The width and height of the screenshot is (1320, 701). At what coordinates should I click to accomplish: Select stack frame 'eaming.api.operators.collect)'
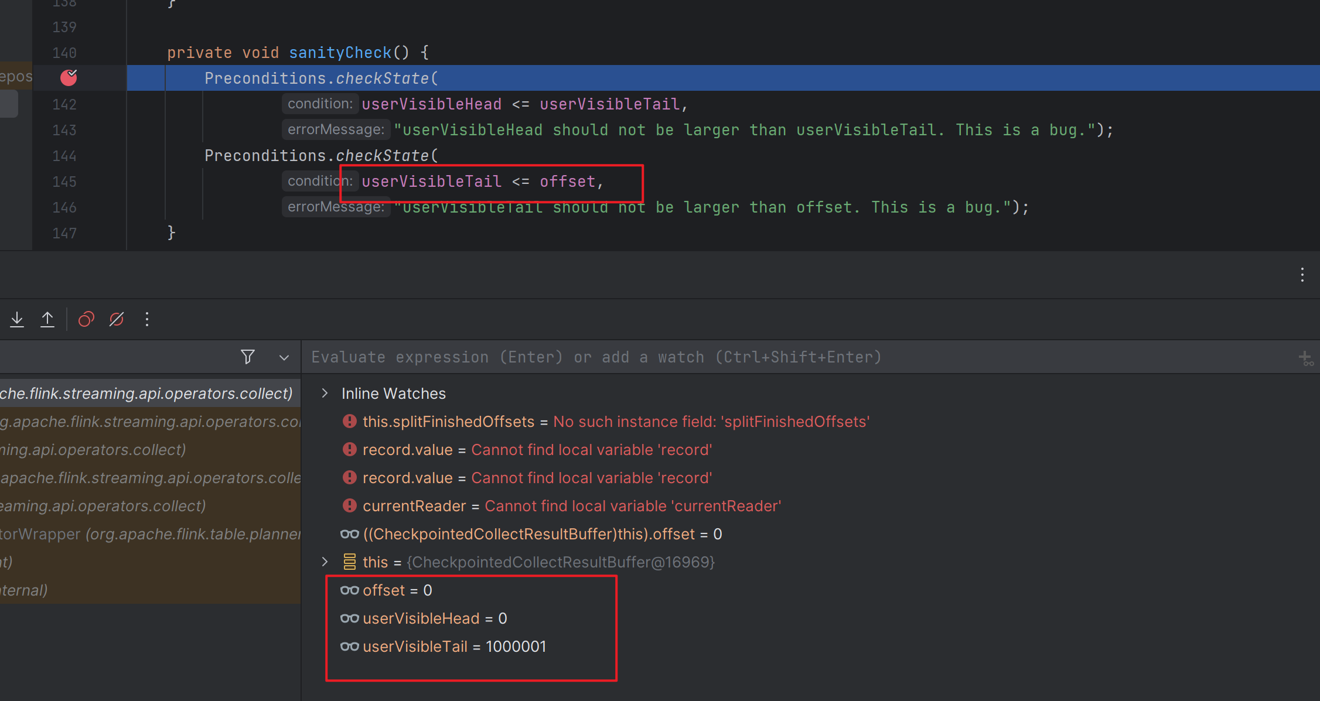tap(150, 506)
